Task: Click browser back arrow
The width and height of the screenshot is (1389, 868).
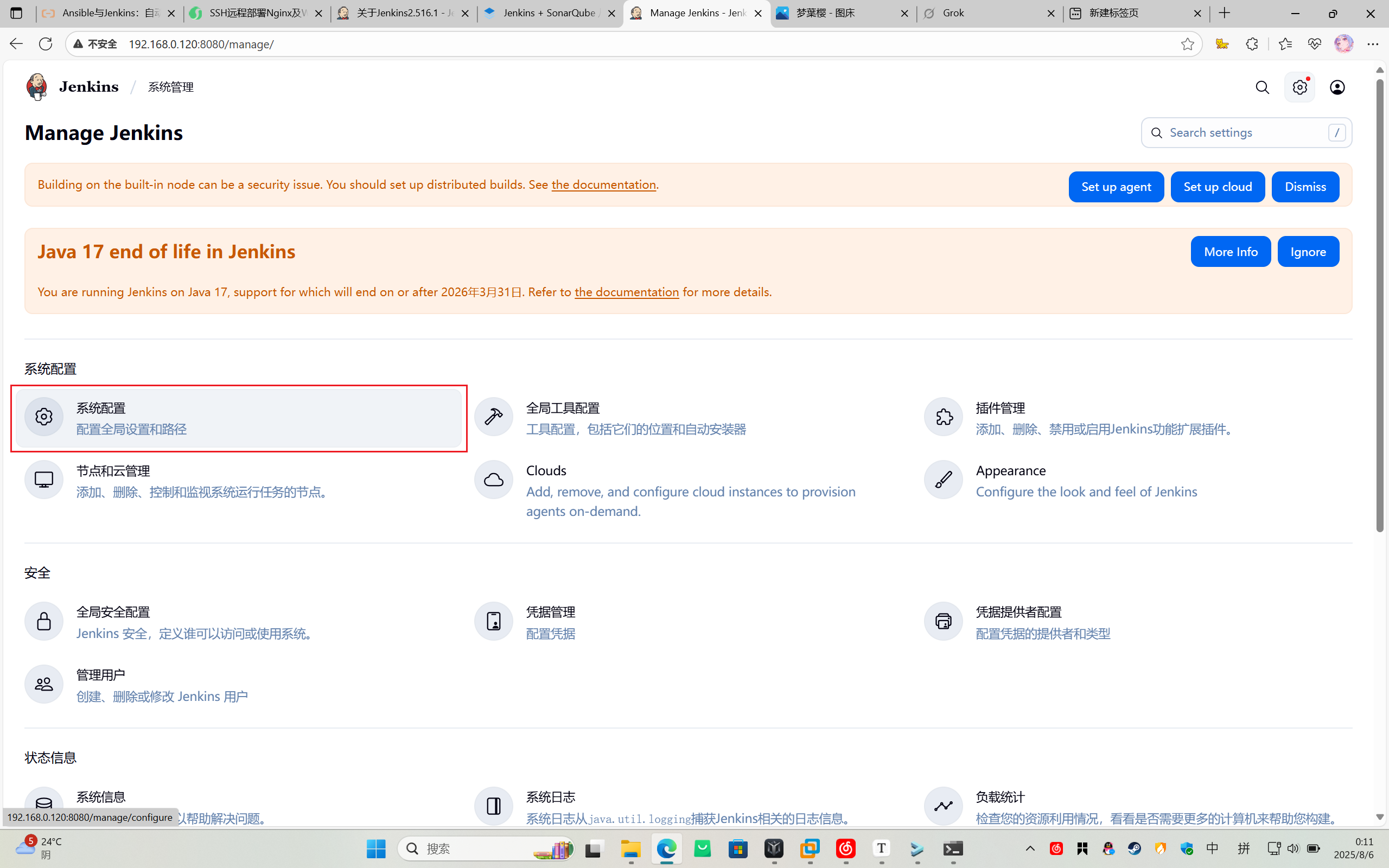Action: [16, 44]
